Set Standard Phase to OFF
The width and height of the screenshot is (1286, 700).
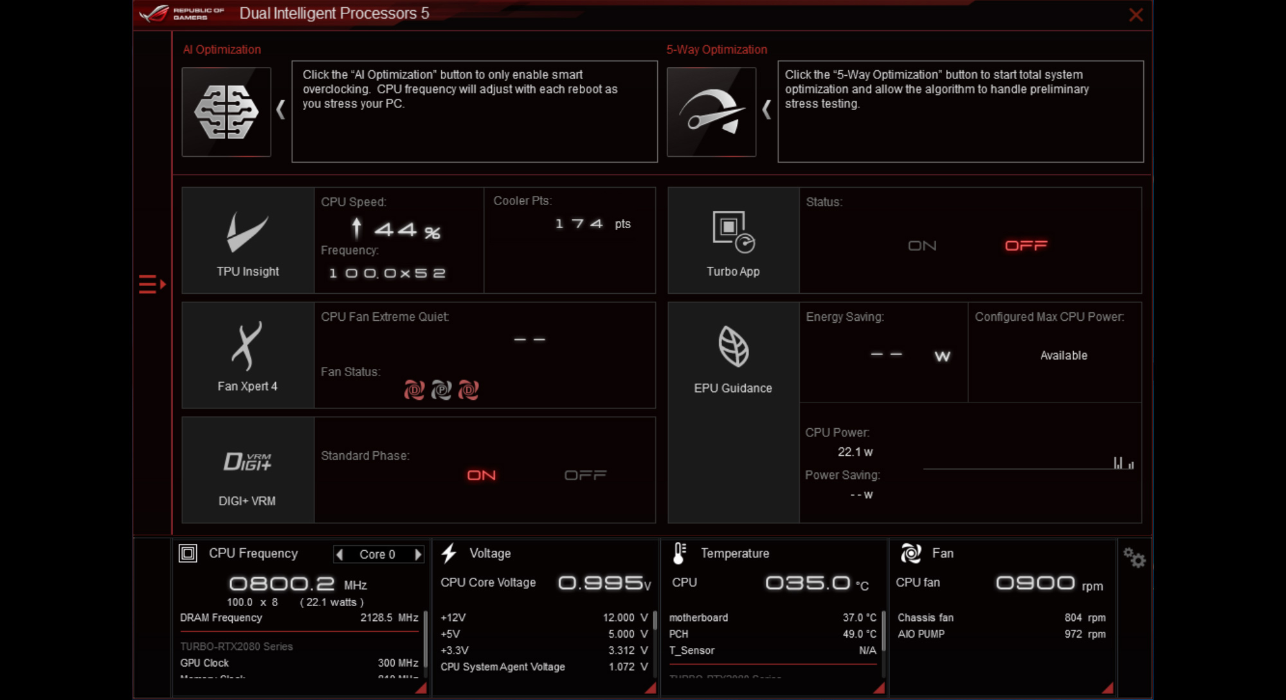[585, 475]
